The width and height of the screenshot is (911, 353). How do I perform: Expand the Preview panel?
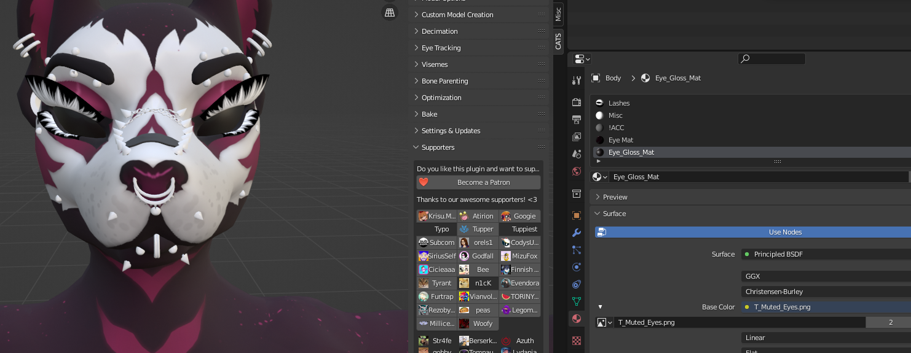pos(597,197)
